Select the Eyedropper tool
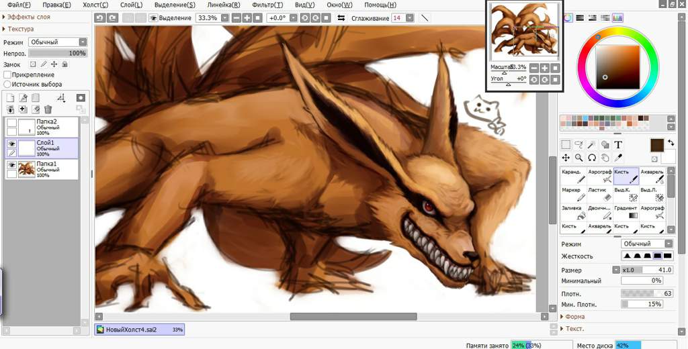Viewport: 688px width, 349px height. point(618,158)
